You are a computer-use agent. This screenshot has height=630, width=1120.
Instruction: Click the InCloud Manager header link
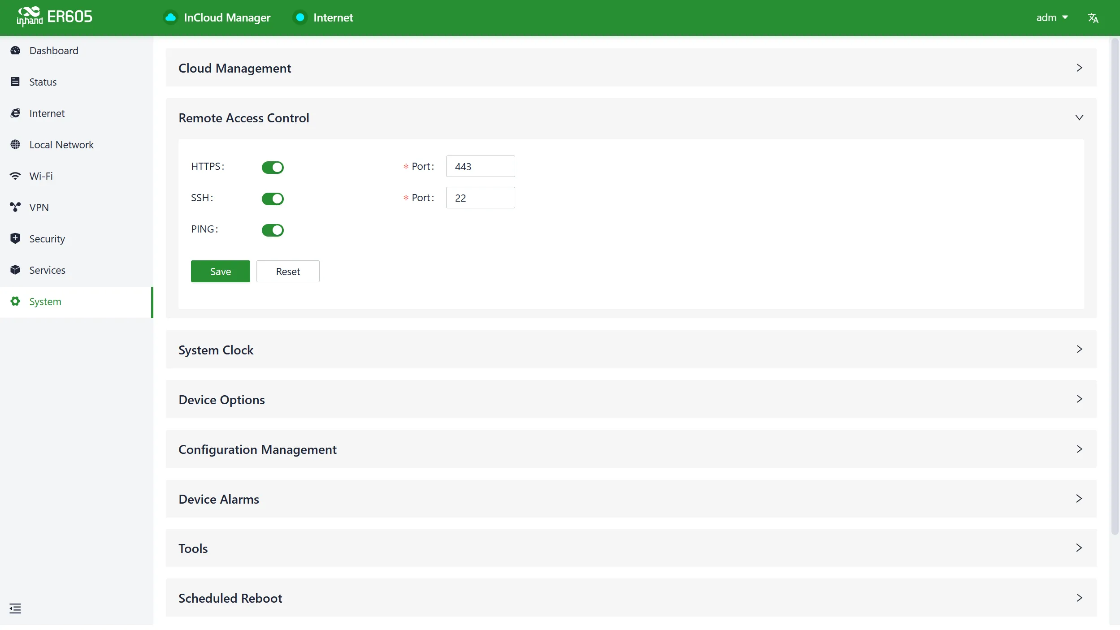(x=227, y=17)
